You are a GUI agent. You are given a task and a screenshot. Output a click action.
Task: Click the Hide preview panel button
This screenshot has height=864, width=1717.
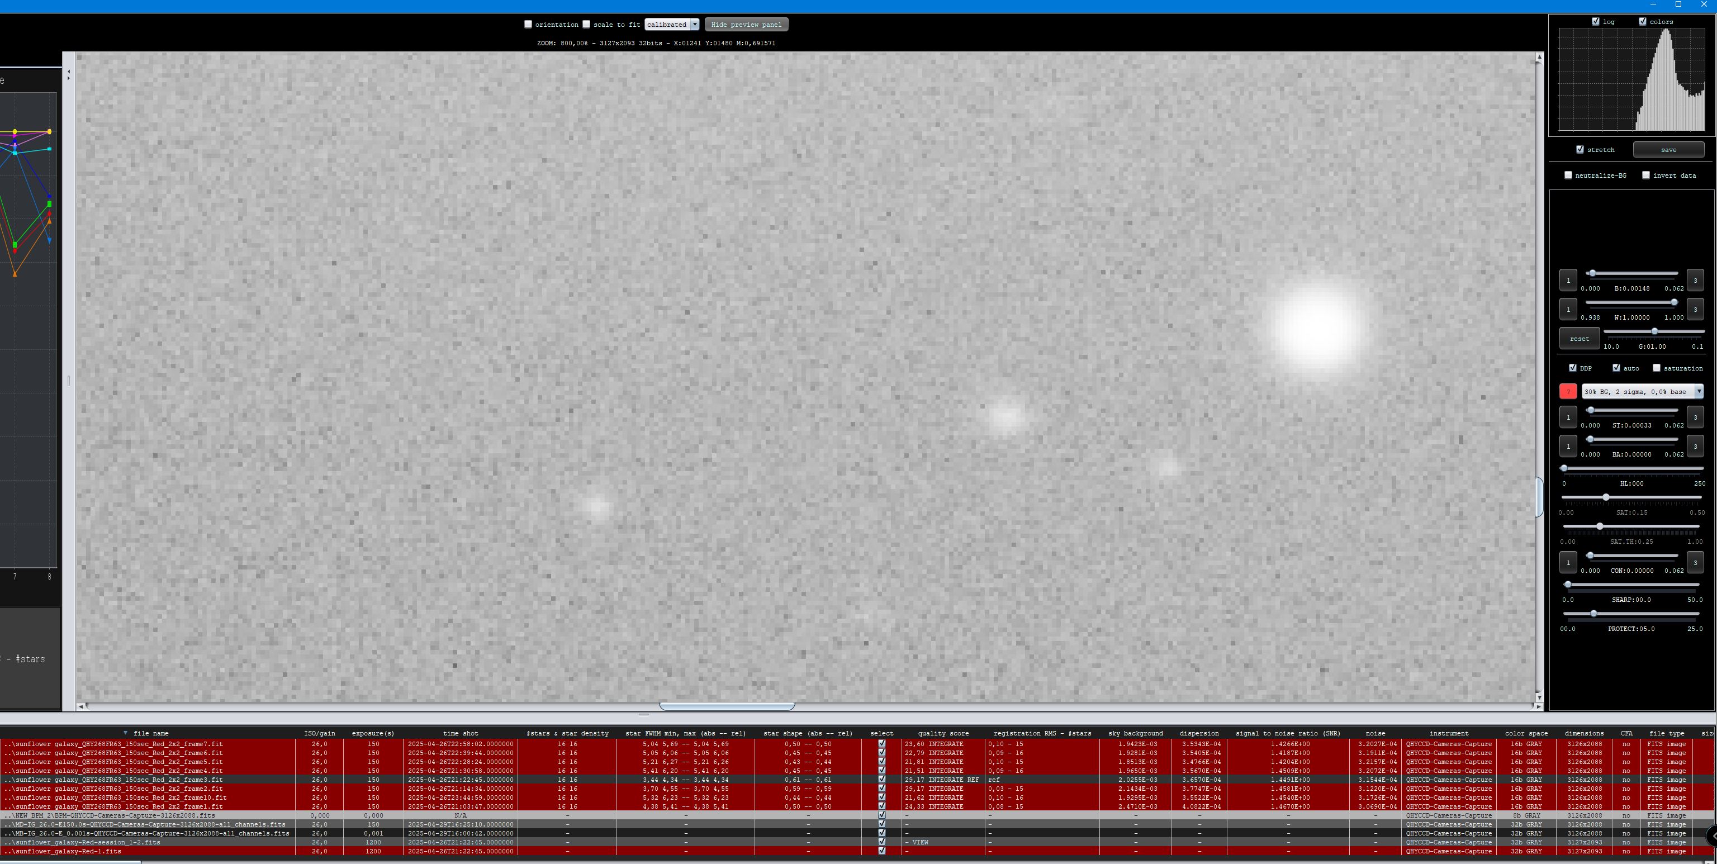pyautogui.click(x=746, y=25)
